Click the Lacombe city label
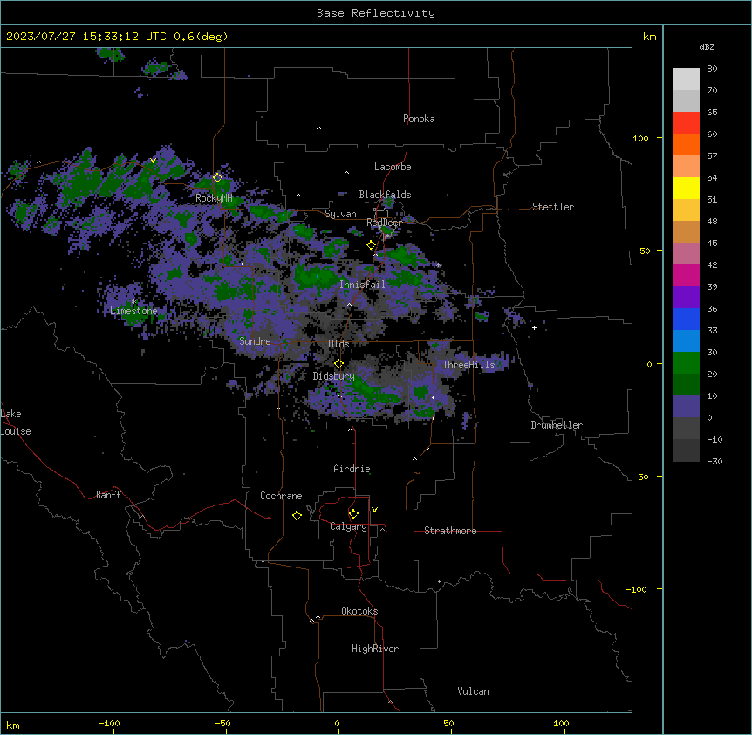This screenshot has width=752, height=735. pyautogui.click(x=393, y=167)
